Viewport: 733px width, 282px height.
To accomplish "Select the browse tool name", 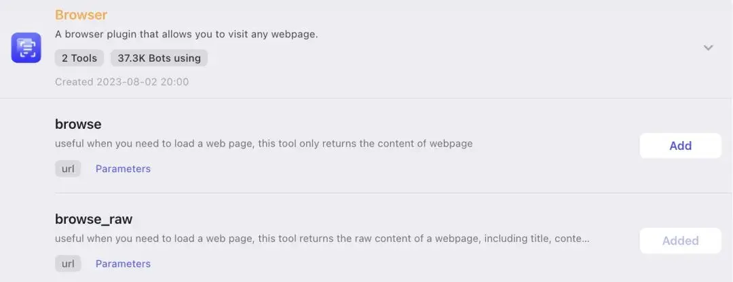I will click(x=78, y=125).
